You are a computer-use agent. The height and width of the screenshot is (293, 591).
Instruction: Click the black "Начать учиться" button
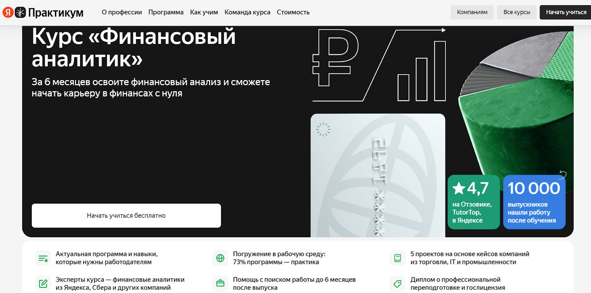(566, 12)
